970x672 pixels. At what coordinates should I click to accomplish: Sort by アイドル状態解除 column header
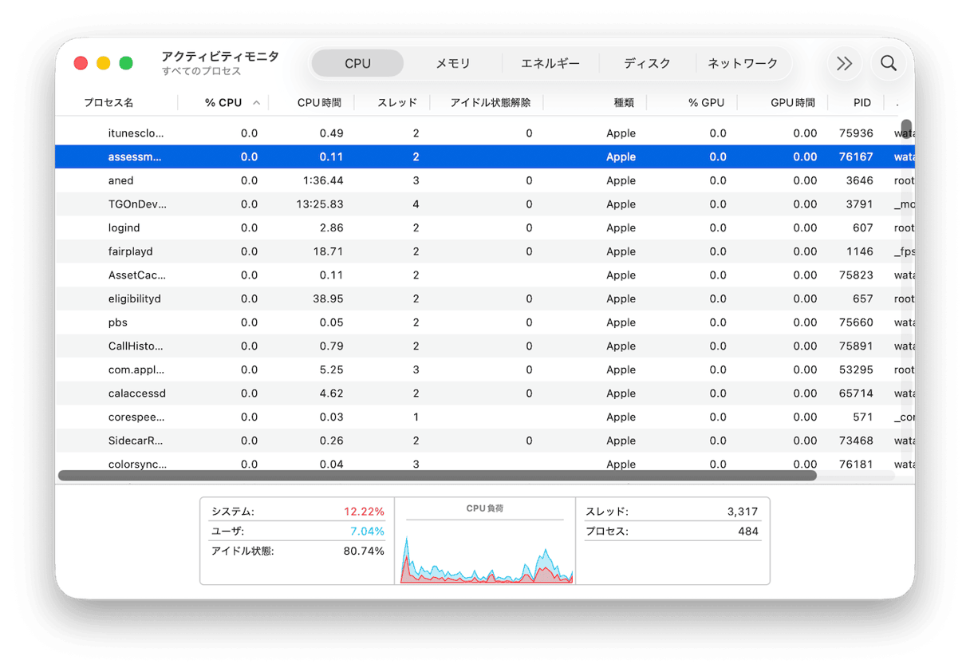coord(491,103)
